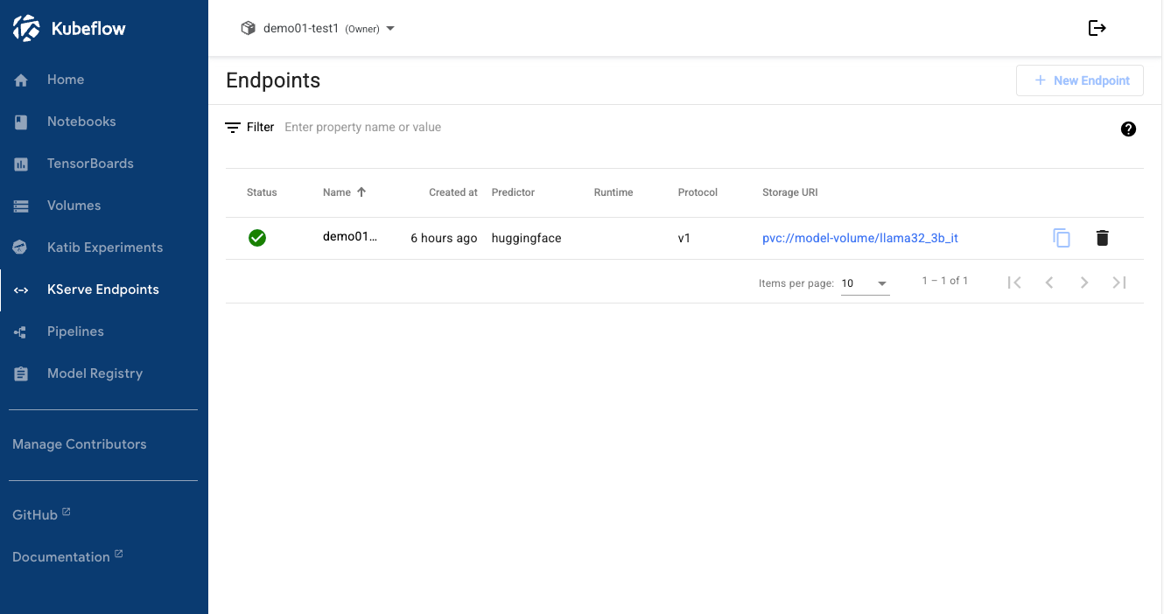Click the Runtime column header
The width and height of the screenshot is (1164, 614).
click(614, 192)
